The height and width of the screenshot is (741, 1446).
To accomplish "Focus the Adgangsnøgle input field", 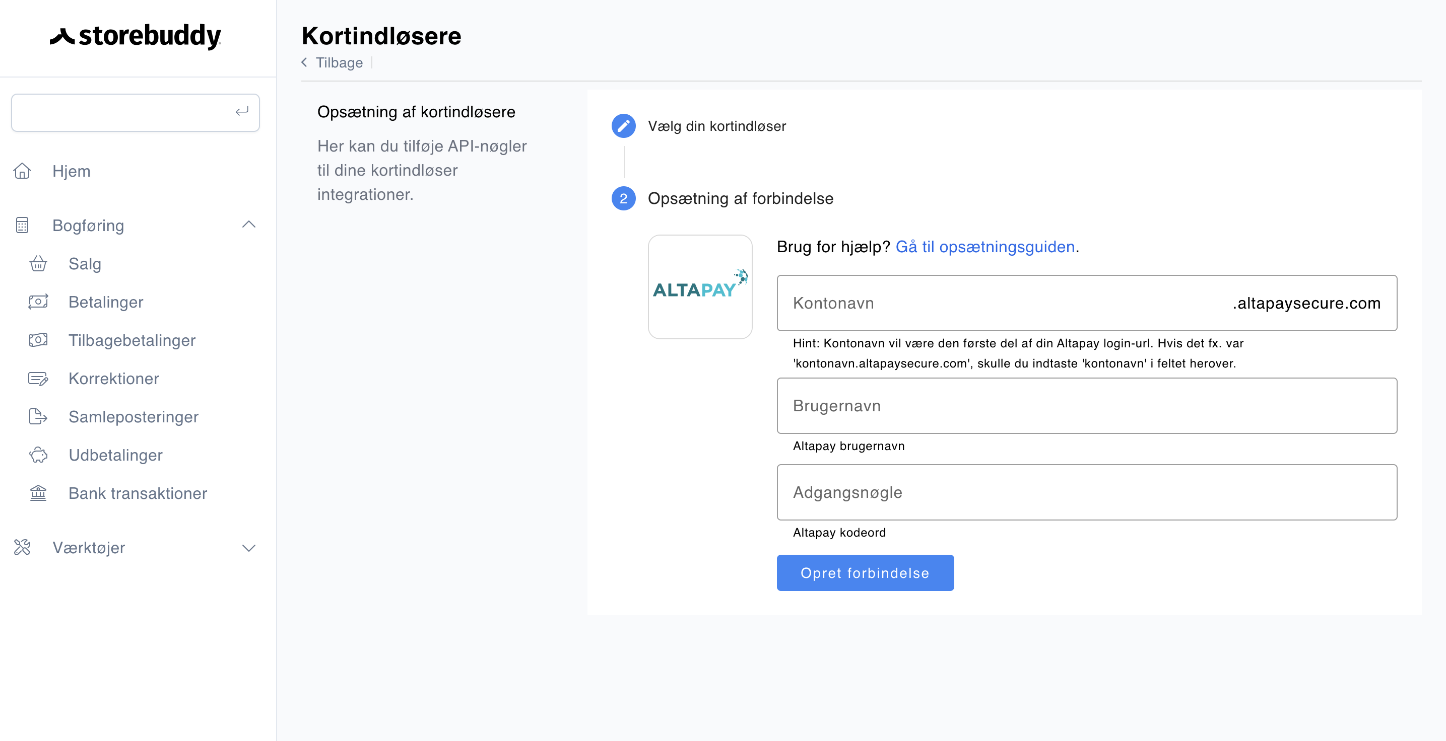I will click(1087, 492).
